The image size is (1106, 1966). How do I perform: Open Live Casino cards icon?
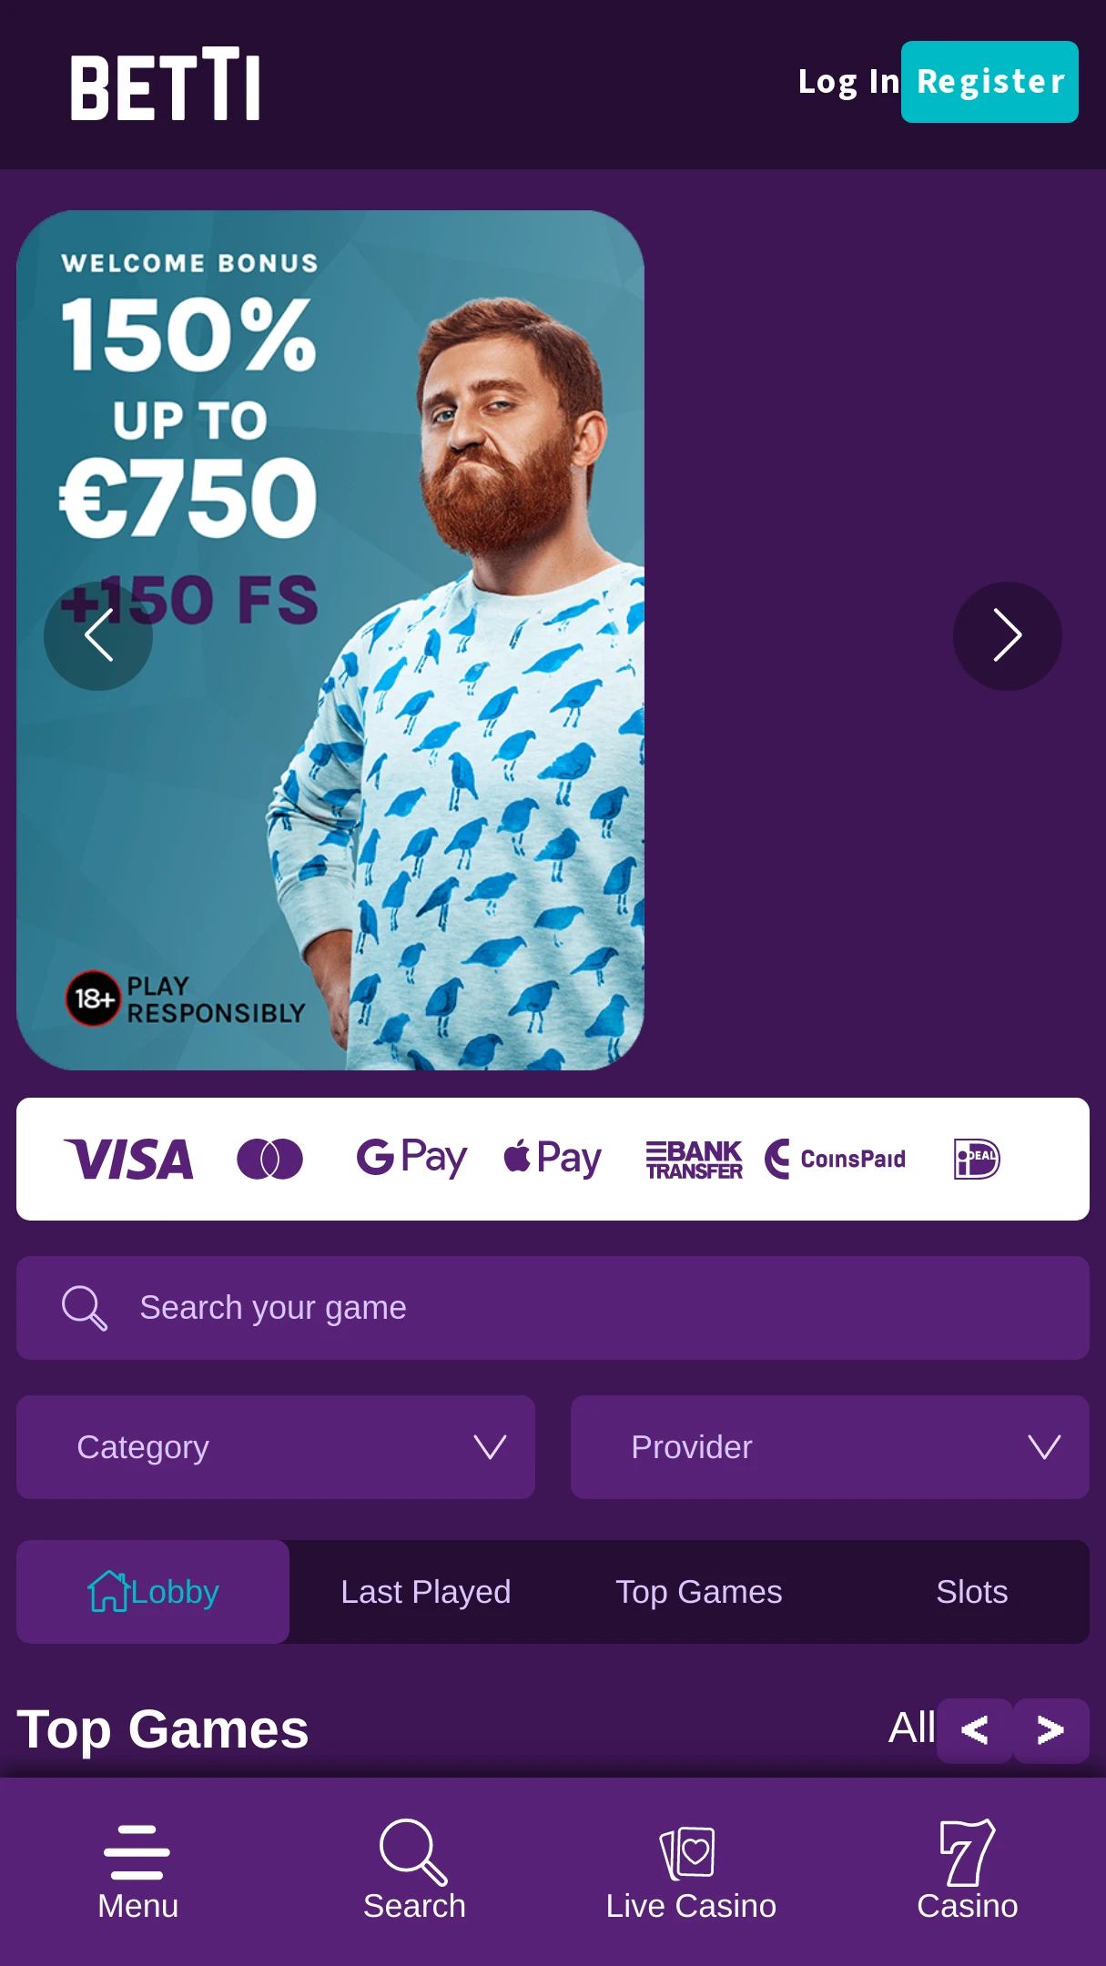pyautogui.click(x=690, y=1852)
